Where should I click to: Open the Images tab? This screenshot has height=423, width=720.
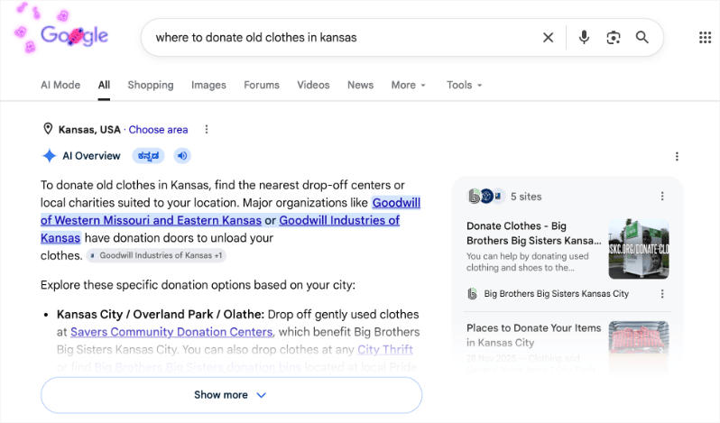(x=208, y=85)
